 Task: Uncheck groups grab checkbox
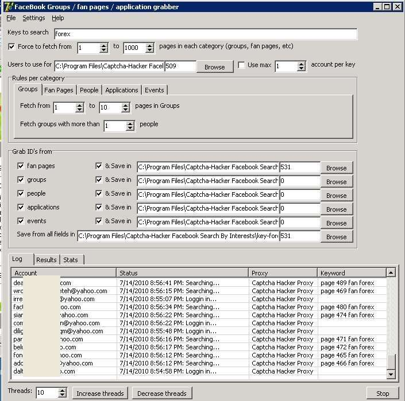click(x=21, y=180)
